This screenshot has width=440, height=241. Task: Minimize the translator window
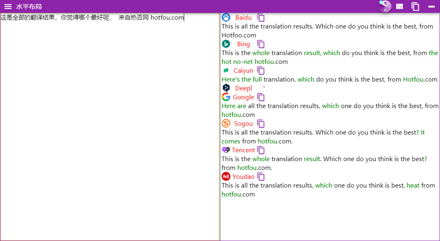click(432, 6)
